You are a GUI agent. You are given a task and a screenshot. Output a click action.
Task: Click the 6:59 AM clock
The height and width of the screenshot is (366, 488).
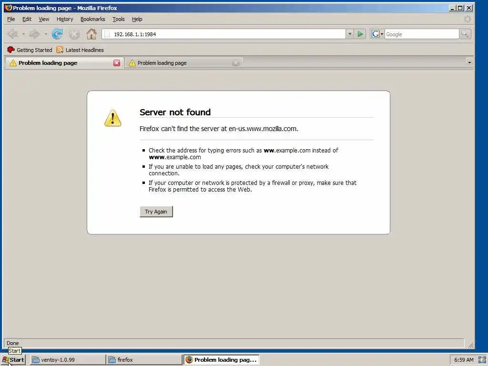pyautogui.click(x=464, y=360)
